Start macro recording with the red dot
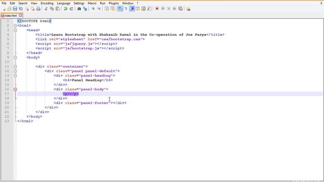This screenshot has width=324, height=182. 157,9
